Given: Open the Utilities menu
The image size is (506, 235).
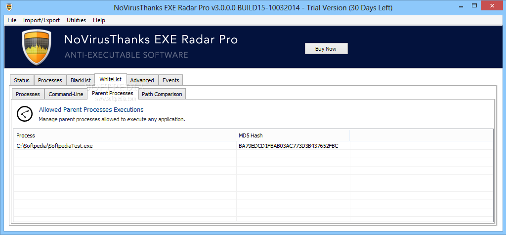Looking at the screenshot, I should [77, 20].
